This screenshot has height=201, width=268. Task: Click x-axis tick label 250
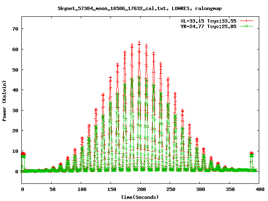point(171,189)
